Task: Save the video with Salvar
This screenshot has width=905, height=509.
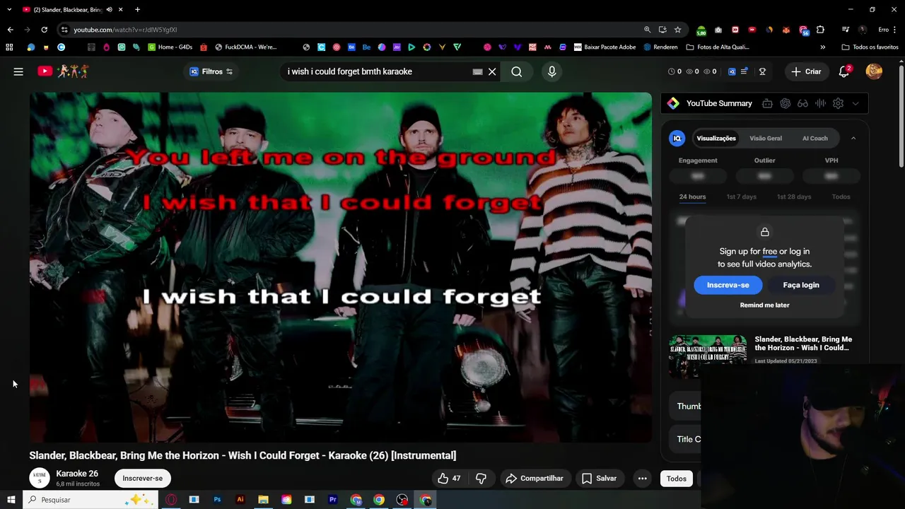Action: tap(599, 479)
